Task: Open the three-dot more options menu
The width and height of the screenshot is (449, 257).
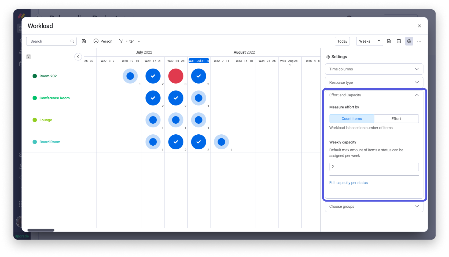Action: click(419, 41)
